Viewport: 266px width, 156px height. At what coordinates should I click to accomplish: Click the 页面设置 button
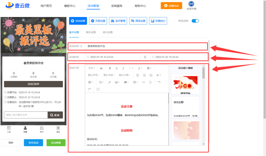pos(98,21)
